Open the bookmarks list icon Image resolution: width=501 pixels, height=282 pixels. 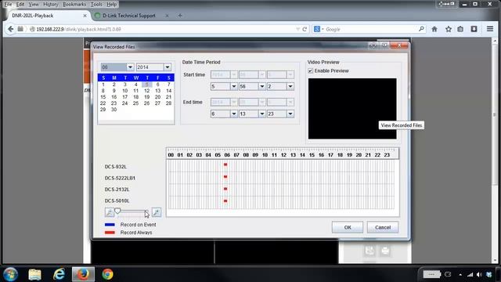460,29
